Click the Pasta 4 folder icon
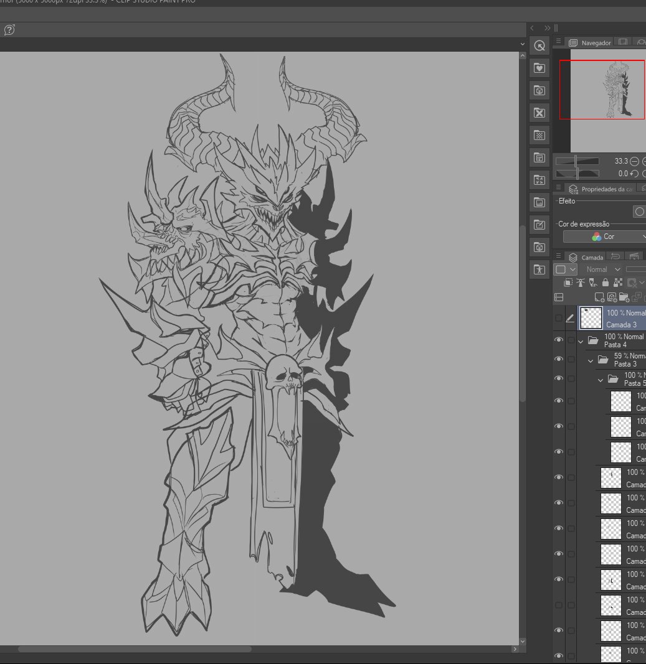This screenshot has height=664, width=646. pyautogui.click(x=594, y=340)
